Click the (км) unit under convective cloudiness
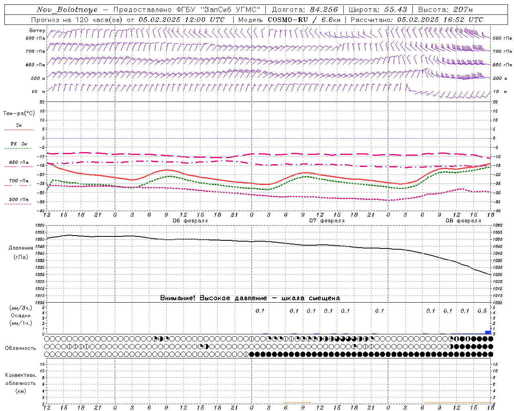The width and height of the screenshot is (514, 411). 21,391
